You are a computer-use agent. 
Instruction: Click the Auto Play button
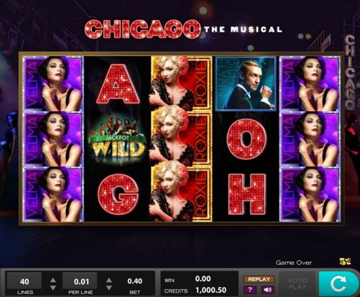[297, 284]
